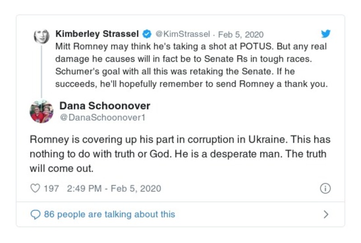Open the Kimberley Strassel name link
The height and width of the screenshot is (243, 361).
pyautogui.click(x=97, y=34)
